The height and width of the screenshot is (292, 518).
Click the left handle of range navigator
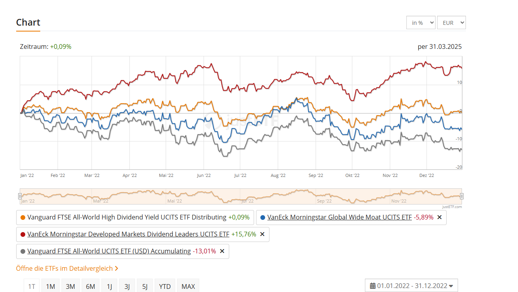click(20, 196)
